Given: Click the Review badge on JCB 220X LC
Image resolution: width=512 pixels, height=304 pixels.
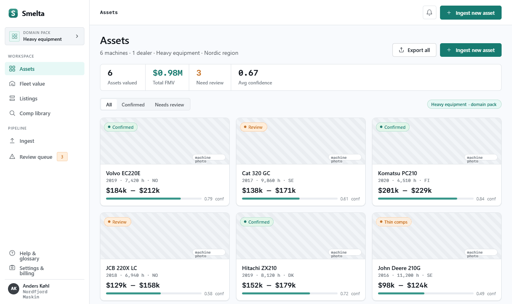Looking at the screenshot, I should coord(118,222).
